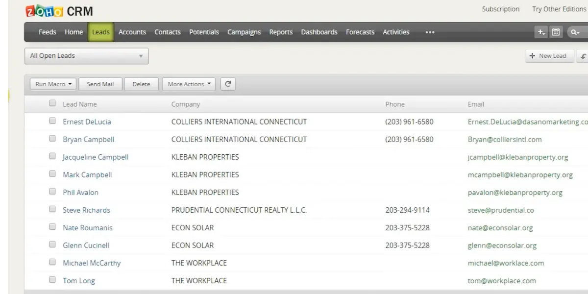Open the Activities tab
The height and width of the screenshot is (294, 588).
(x=396, y=32)
